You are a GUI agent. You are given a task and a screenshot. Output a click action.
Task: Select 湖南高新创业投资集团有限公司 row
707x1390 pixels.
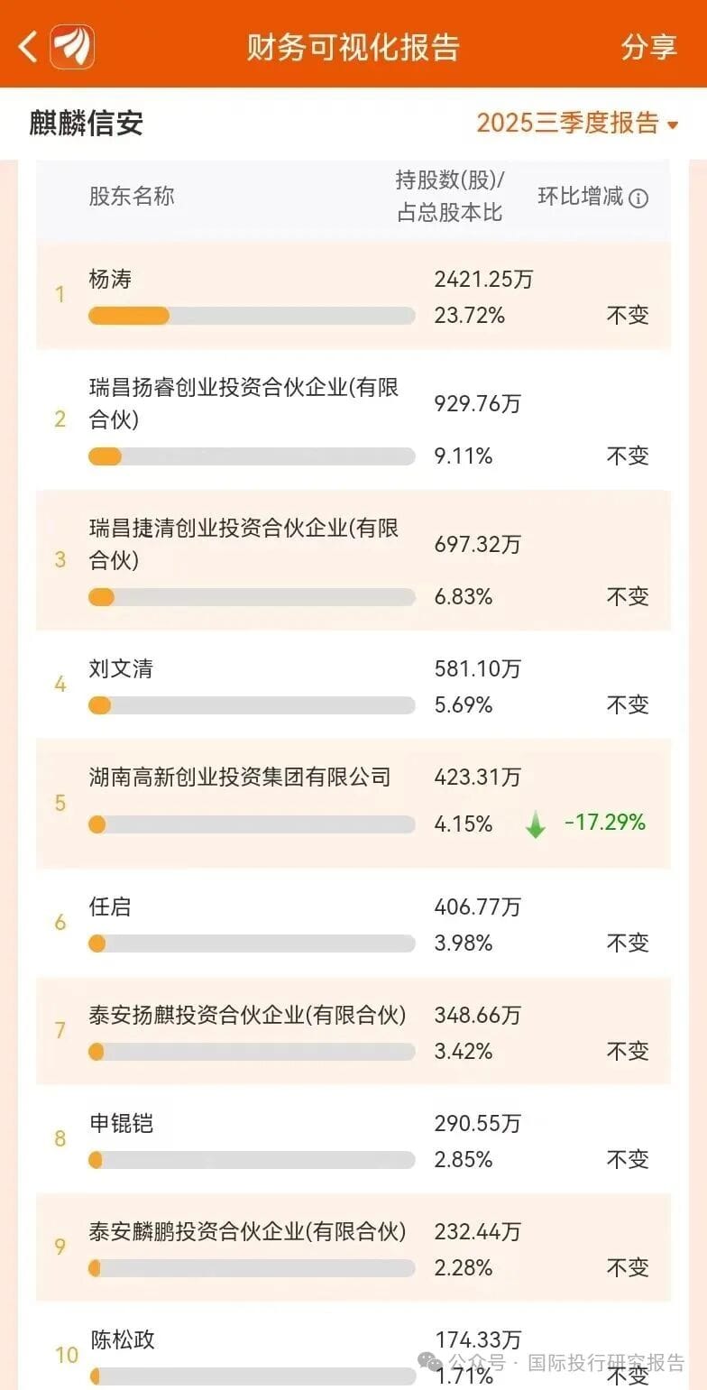(x=240, y=777)
